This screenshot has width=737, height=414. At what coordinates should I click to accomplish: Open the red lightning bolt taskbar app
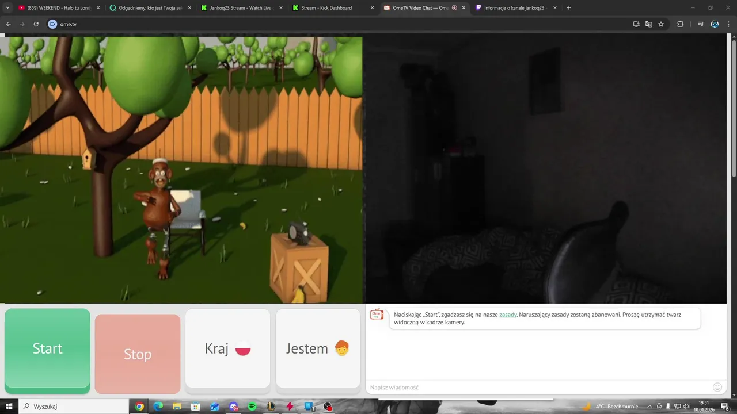pos(290,407)
